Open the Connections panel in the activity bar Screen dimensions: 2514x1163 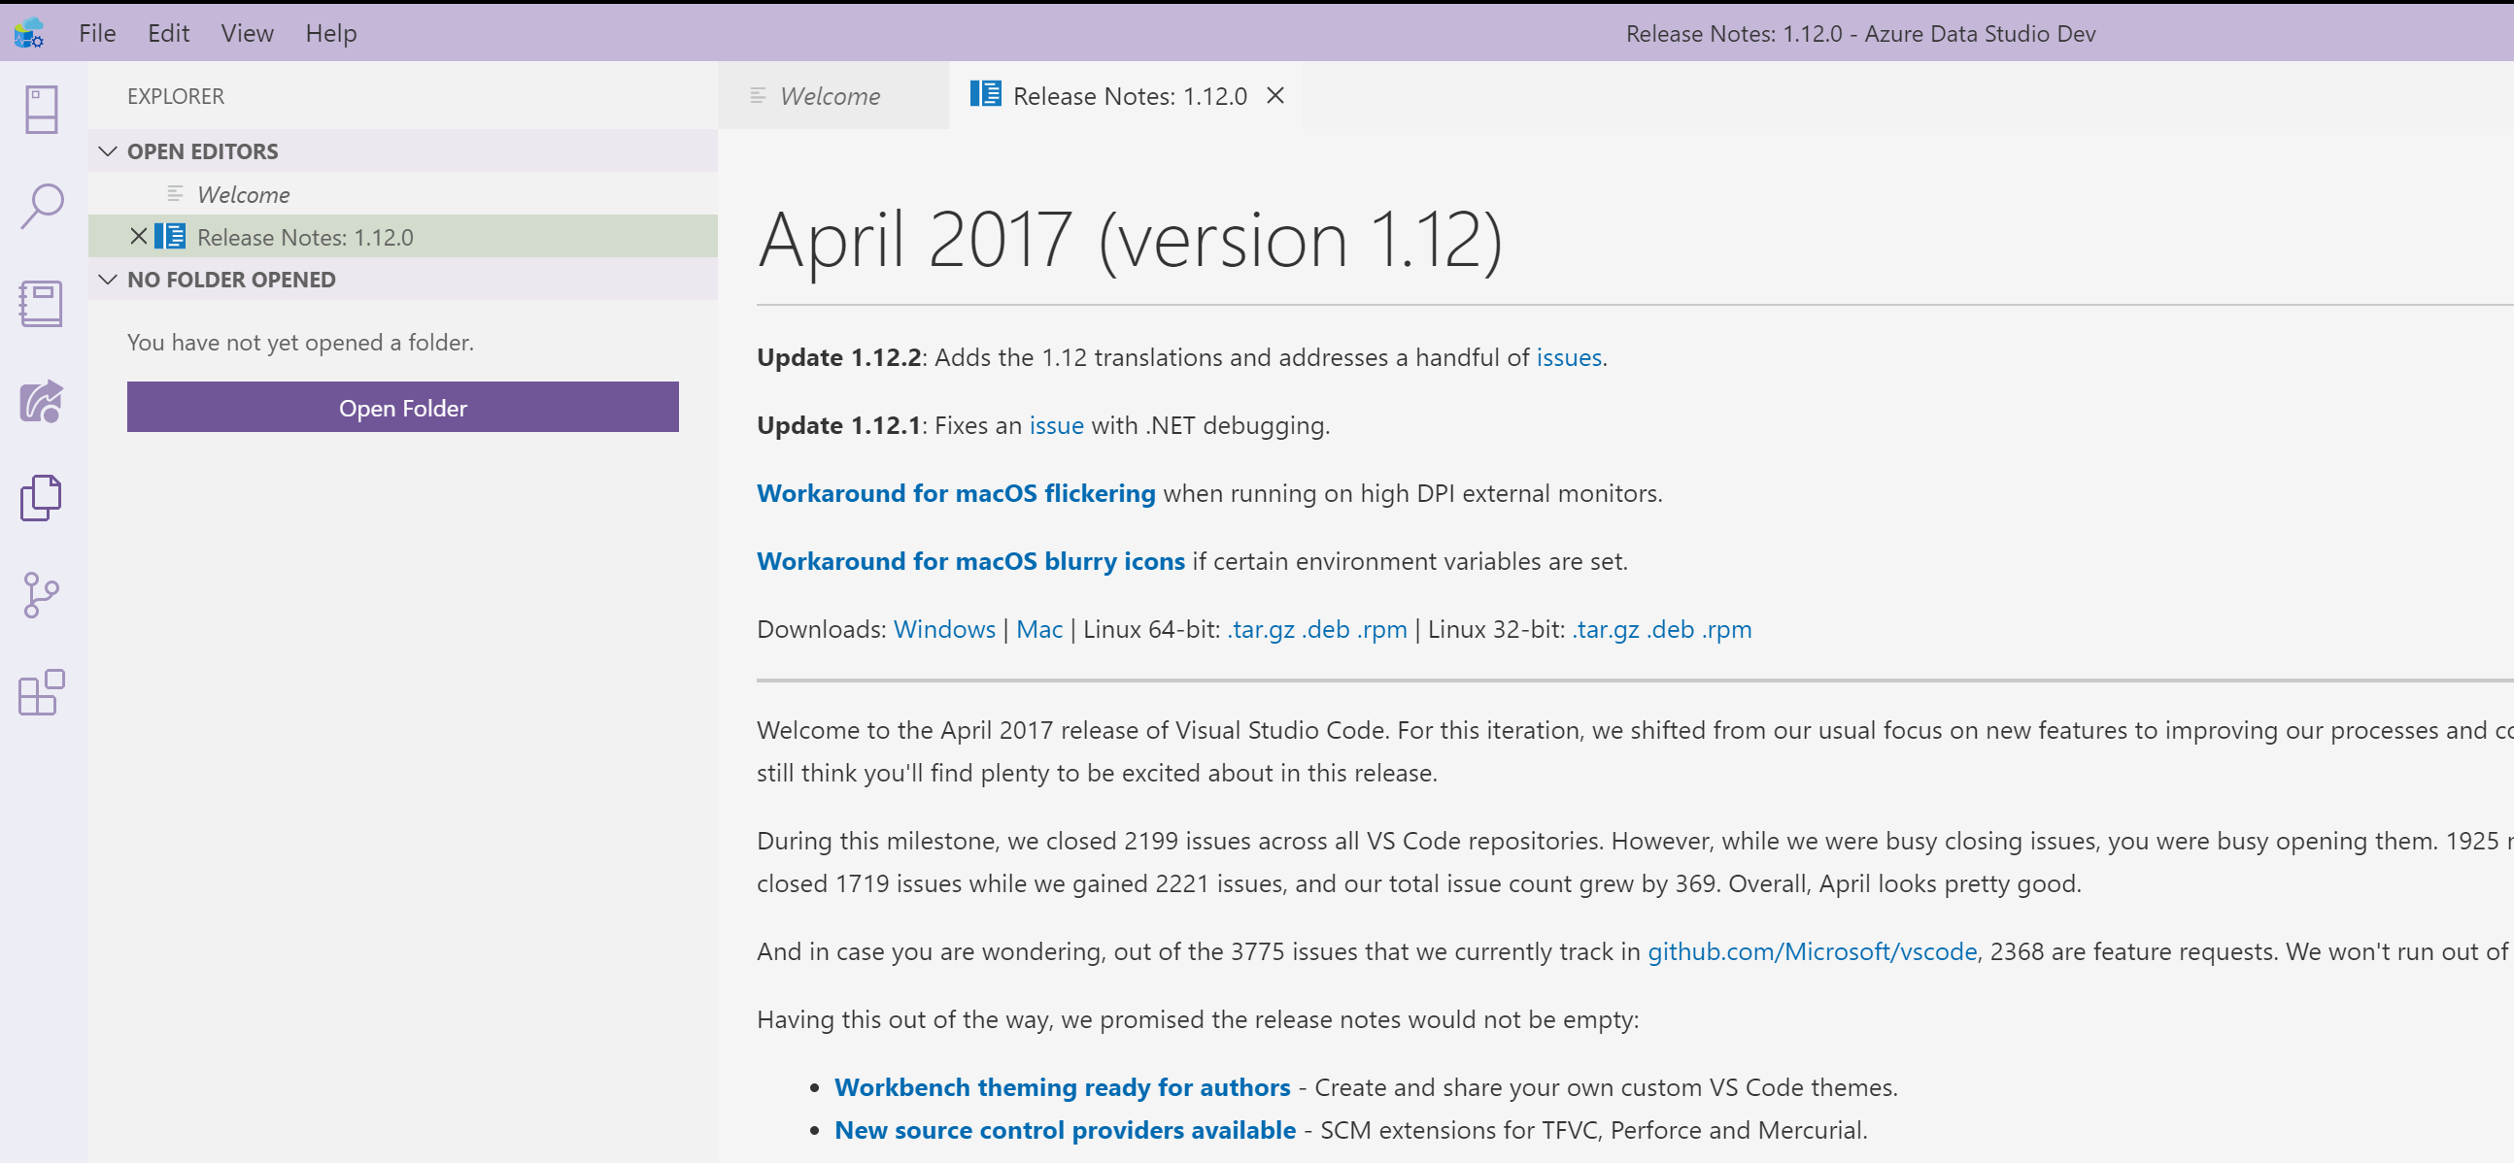40,109
